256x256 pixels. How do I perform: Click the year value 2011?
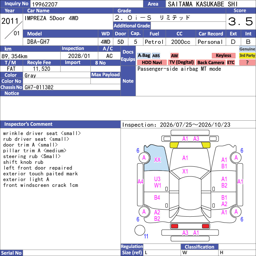pos(10,21)
